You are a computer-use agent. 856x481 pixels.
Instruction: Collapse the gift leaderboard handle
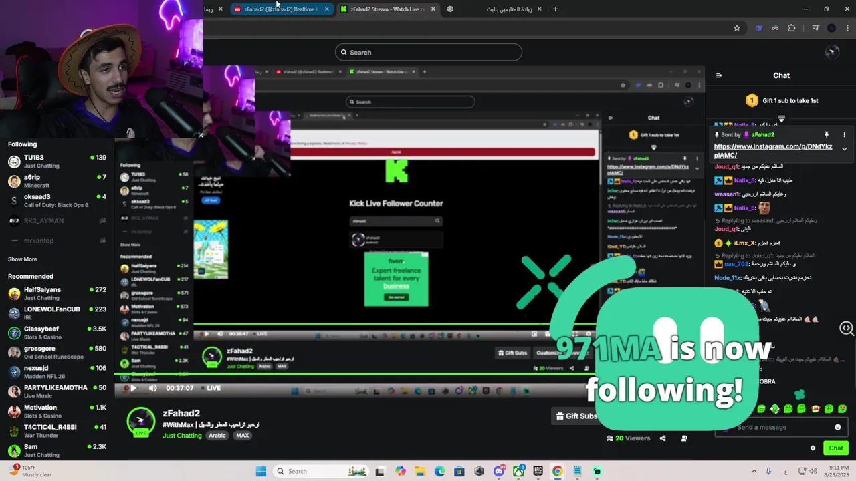click(x=781, y=118)
